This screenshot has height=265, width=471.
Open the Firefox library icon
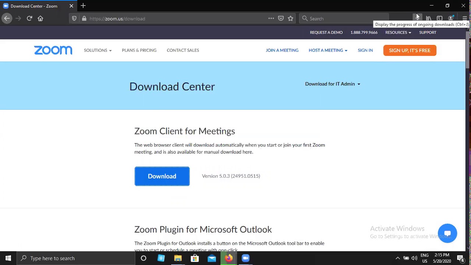[x=429, y=18]
